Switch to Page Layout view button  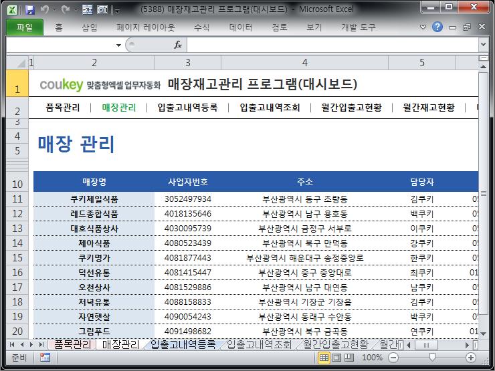pos(336,358)
